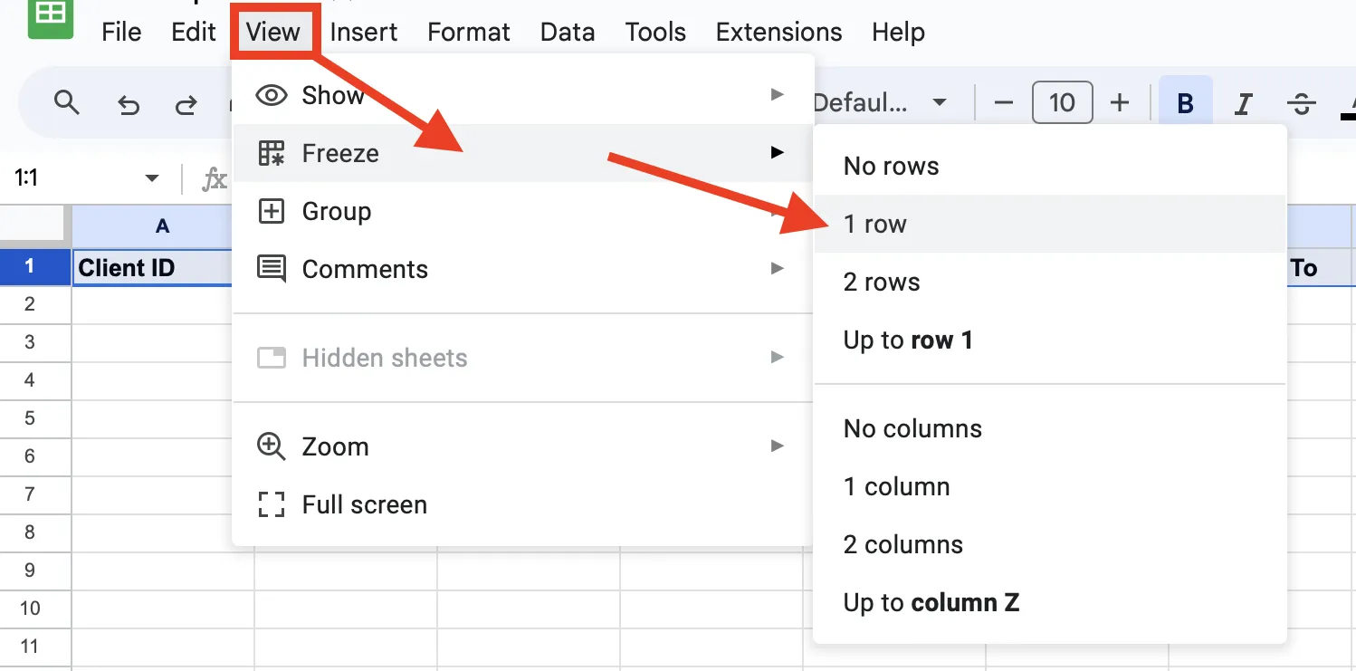
Task: Toggle Italic formatting button
Action: point(1244,103)
